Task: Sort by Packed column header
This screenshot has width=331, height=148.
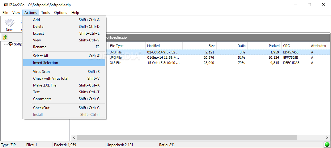Action: (265, 46)
